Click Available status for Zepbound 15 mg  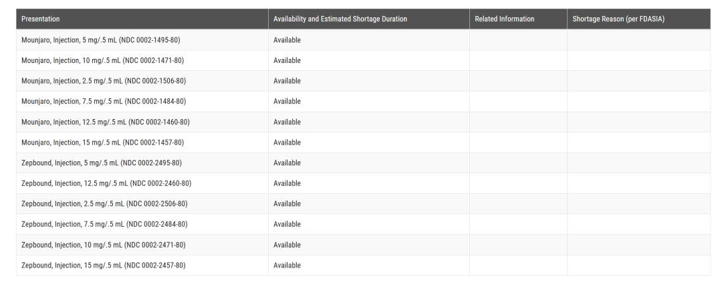287,266
